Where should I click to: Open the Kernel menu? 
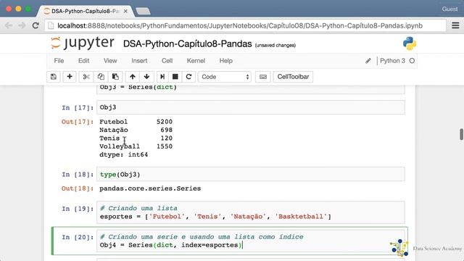coord(196,61)
